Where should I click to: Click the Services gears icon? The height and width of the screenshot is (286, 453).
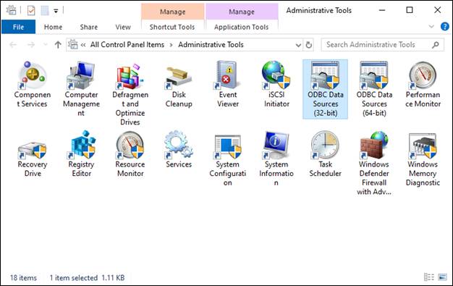pyautogui.click(x=179, y=145)
